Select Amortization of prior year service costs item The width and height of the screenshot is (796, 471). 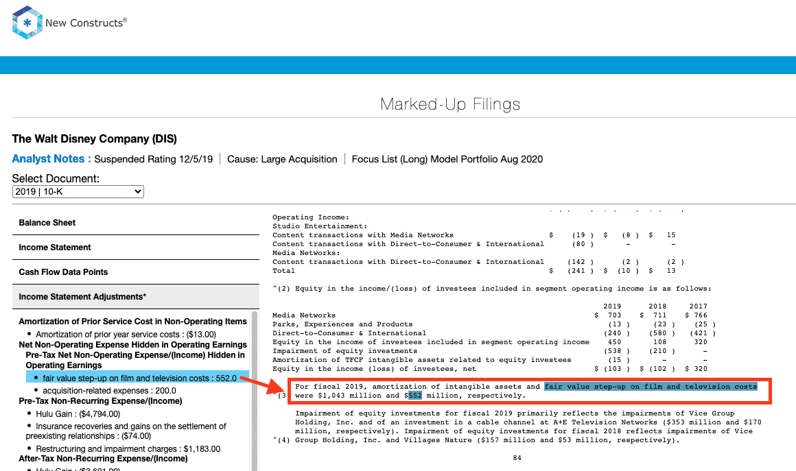tap(126, 335)
